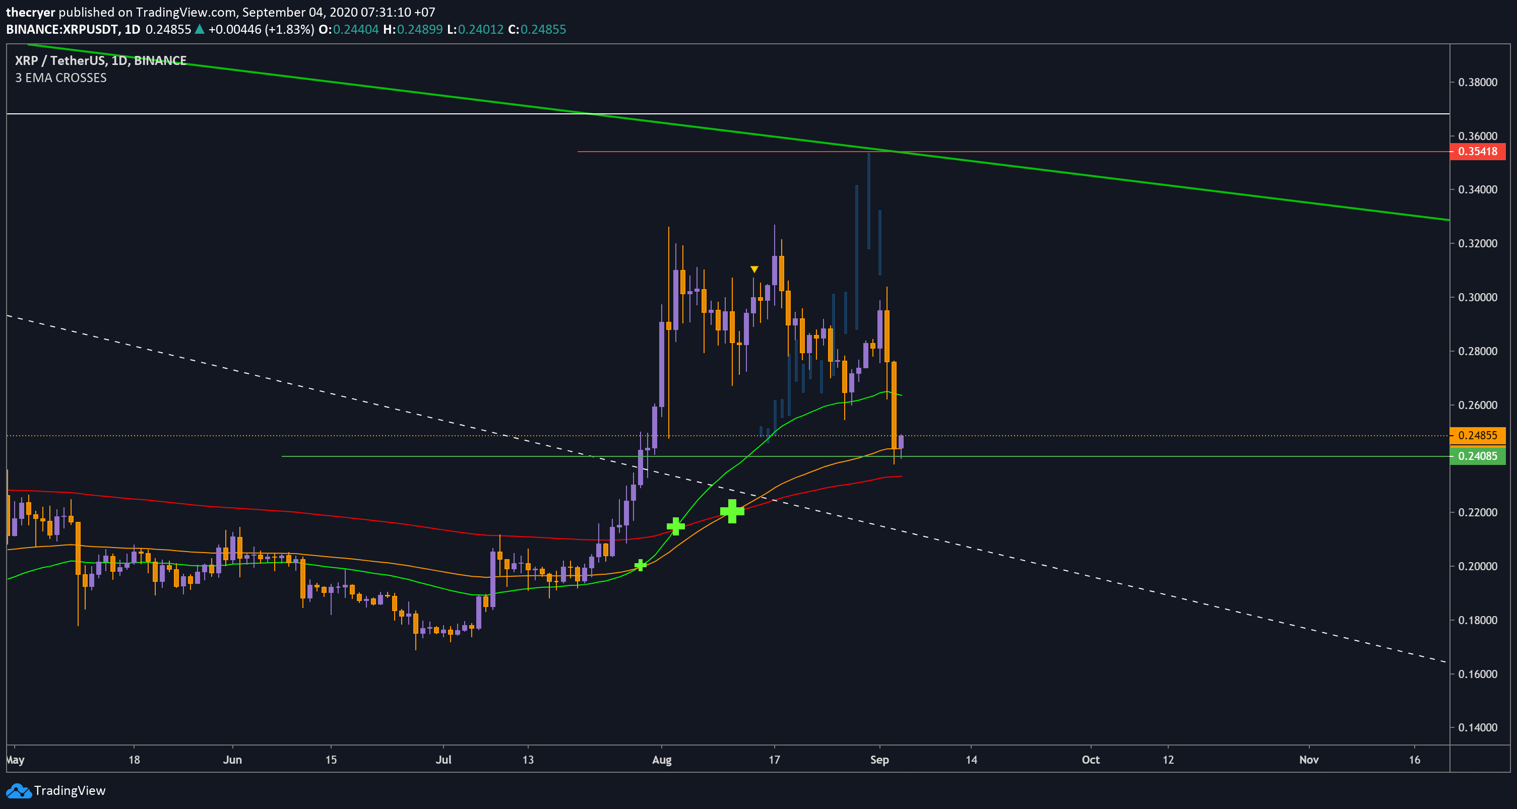Click the 0.18000 price axis label
Image resolution: width=1517 pixels, height=809 pixels.
pyautogui.click(x=1478, y=620)
